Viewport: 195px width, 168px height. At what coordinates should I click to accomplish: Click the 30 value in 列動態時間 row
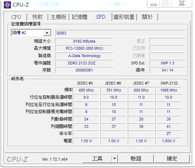169,119
